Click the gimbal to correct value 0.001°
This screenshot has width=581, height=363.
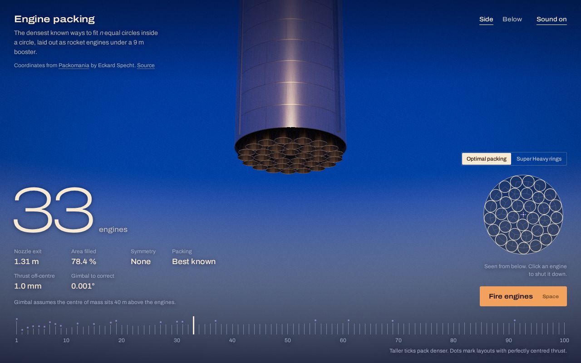pyautogui.click(x=83, y=286)
